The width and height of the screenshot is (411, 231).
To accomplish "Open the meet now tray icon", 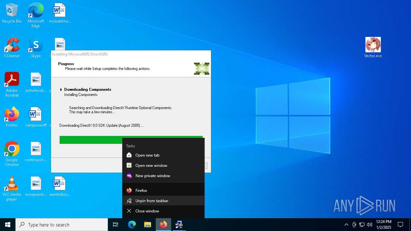I will (x=354, y=225).
